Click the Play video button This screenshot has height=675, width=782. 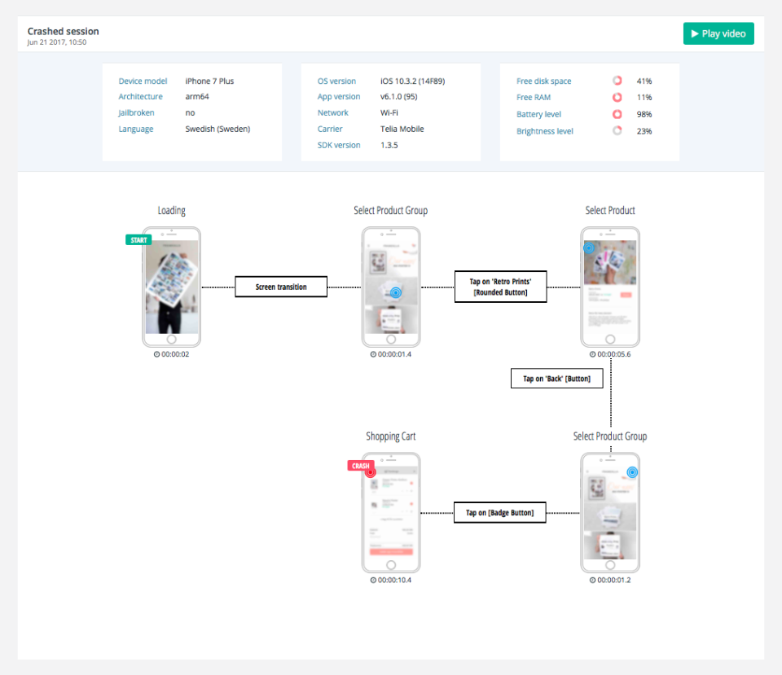[718, 33]
